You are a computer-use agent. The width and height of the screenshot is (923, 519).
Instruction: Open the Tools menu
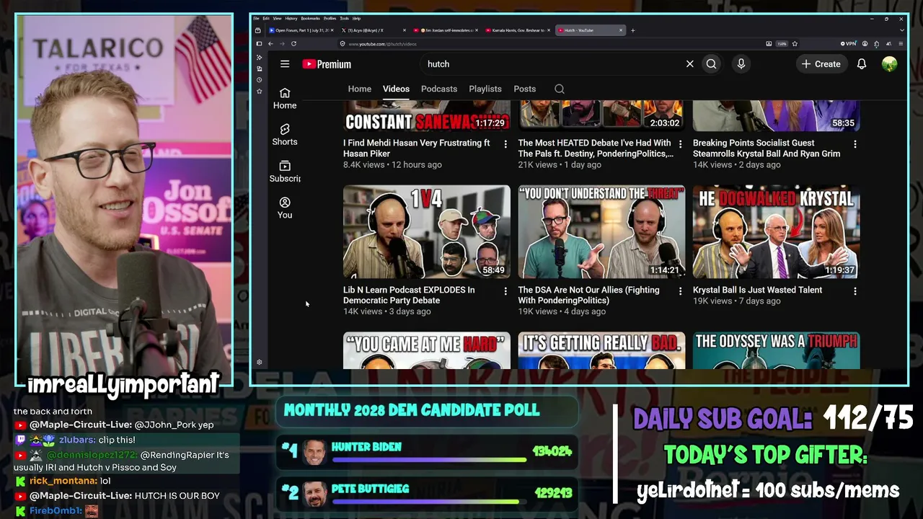pyautogui.click(x=345, y=18)
